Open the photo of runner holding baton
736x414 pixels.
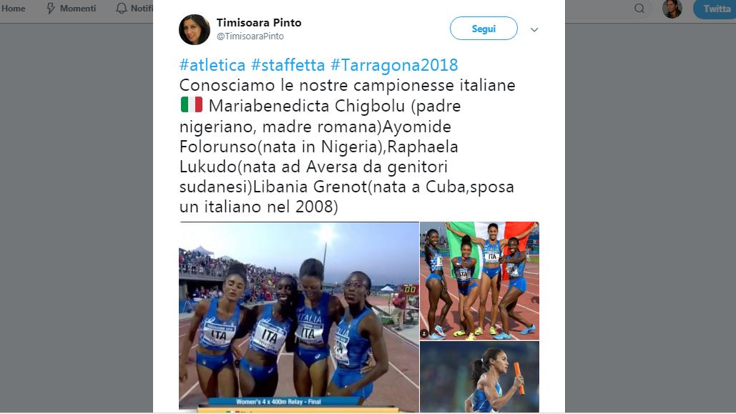click(479, 377)
